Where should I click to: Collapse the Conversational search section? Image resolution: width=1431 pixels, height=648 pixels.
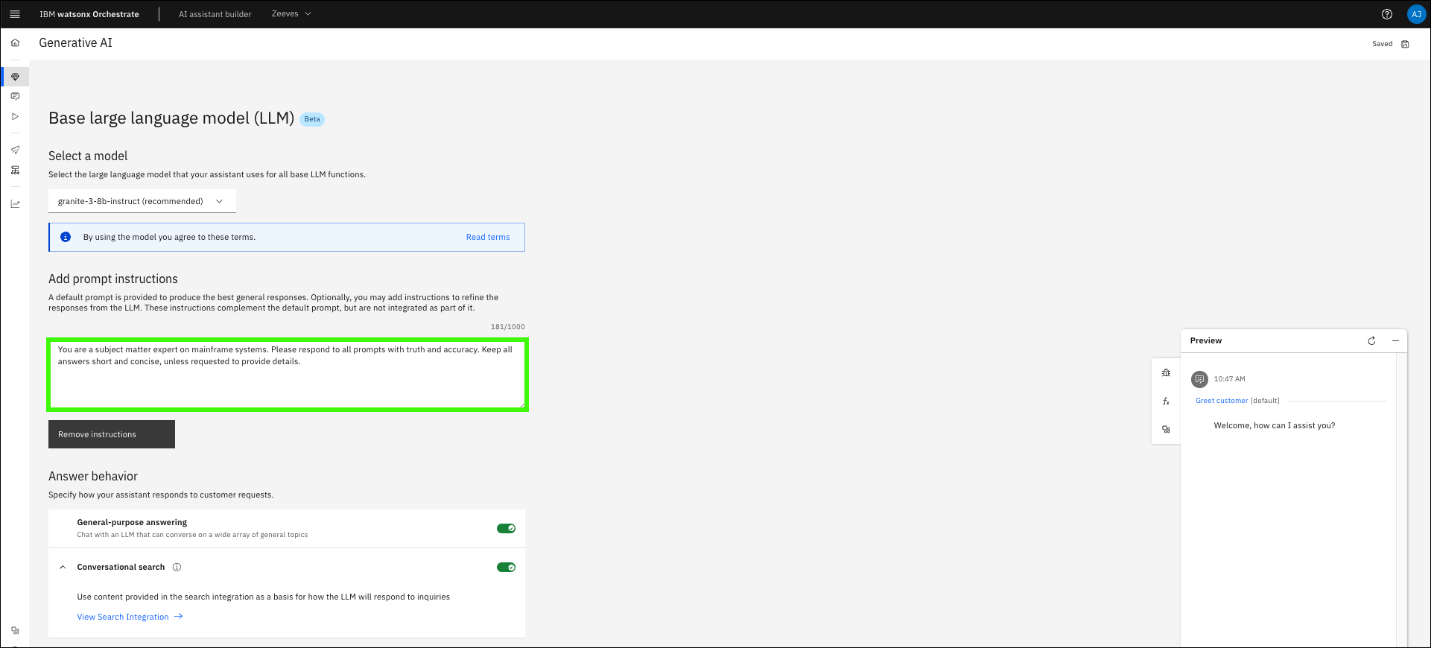[63, 567]
